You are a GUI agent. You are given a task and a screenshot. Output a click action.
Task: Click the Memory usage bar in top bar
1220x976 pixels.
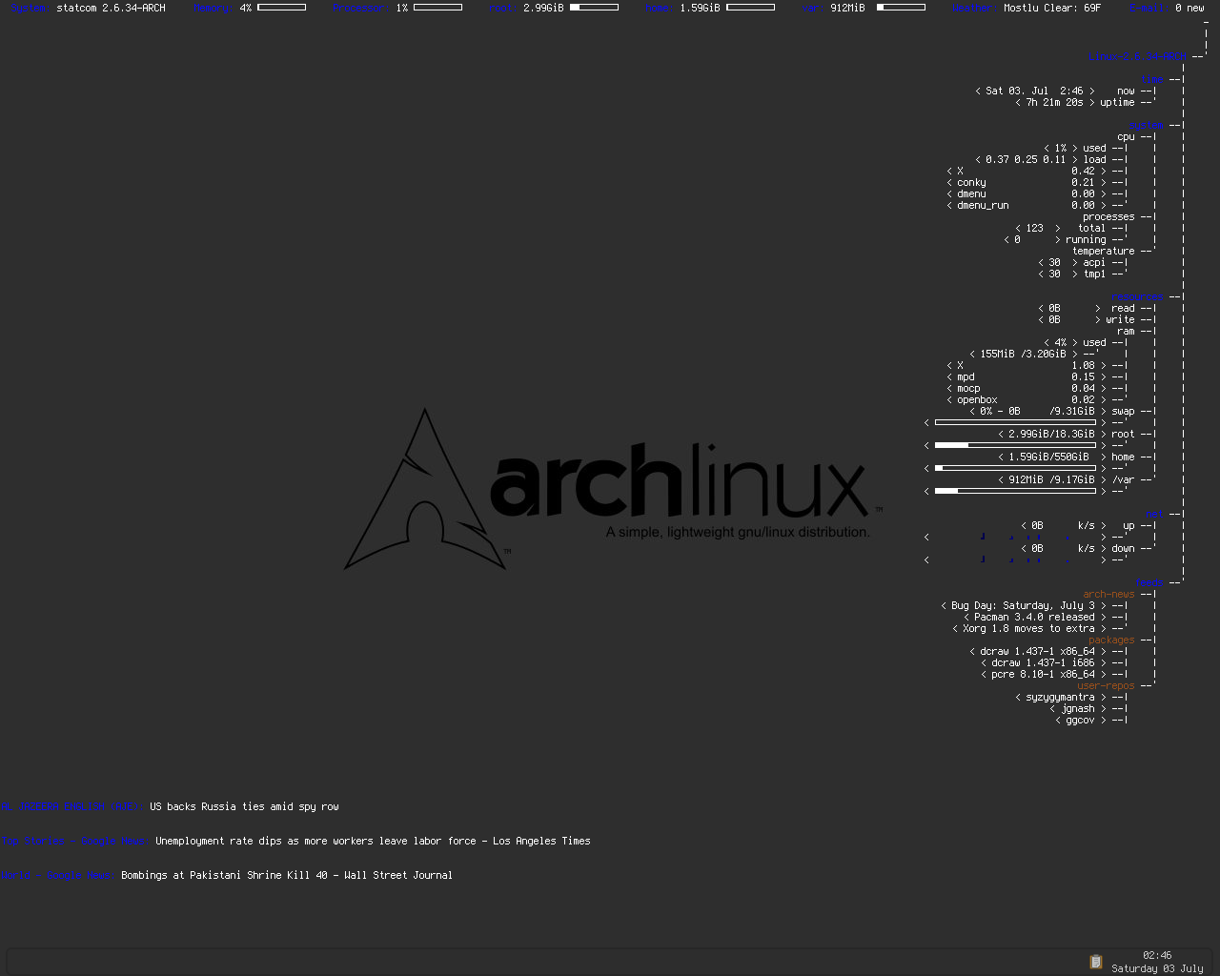(x=281, y=8)
